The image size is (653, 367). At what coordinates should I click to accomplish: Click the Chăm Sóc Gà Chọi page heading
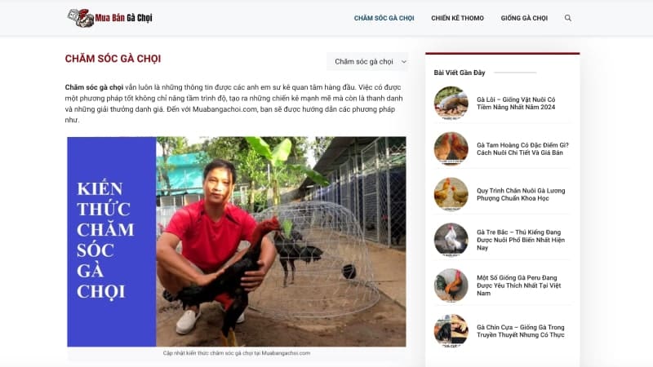click(x=113, y=59)
